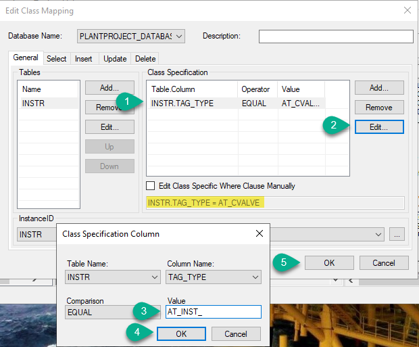The height and width of the screenshot is (347, 419).
Task: Expand the InstanceID dropdown arrow
Action: (378, 235)
